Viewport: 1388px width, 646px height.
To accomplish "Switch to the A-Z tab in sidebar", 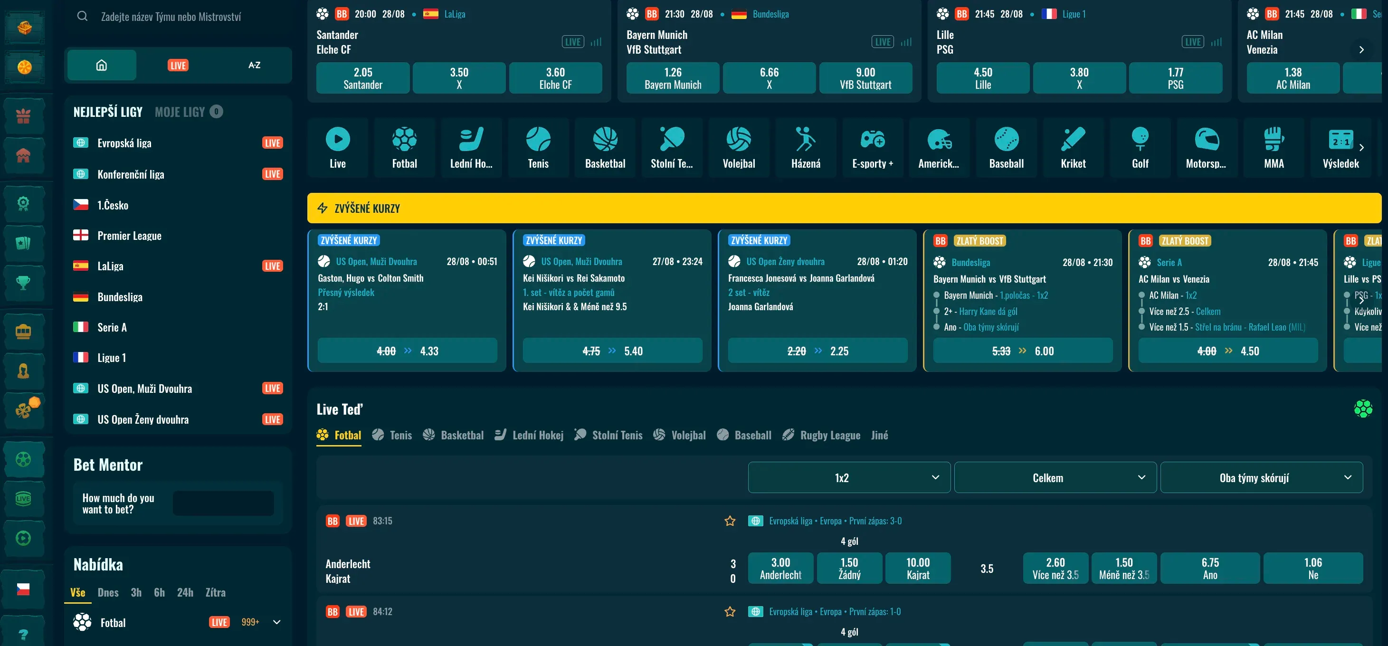I will (254, 65).
